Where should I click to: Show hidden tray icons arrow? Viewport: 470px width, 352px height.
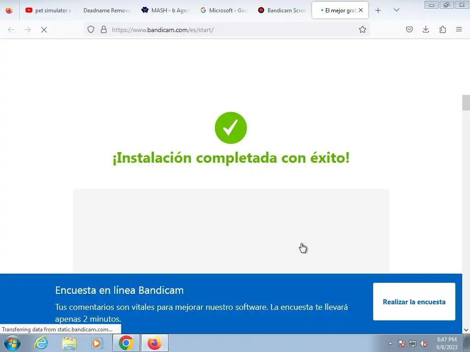click(390, 343)
